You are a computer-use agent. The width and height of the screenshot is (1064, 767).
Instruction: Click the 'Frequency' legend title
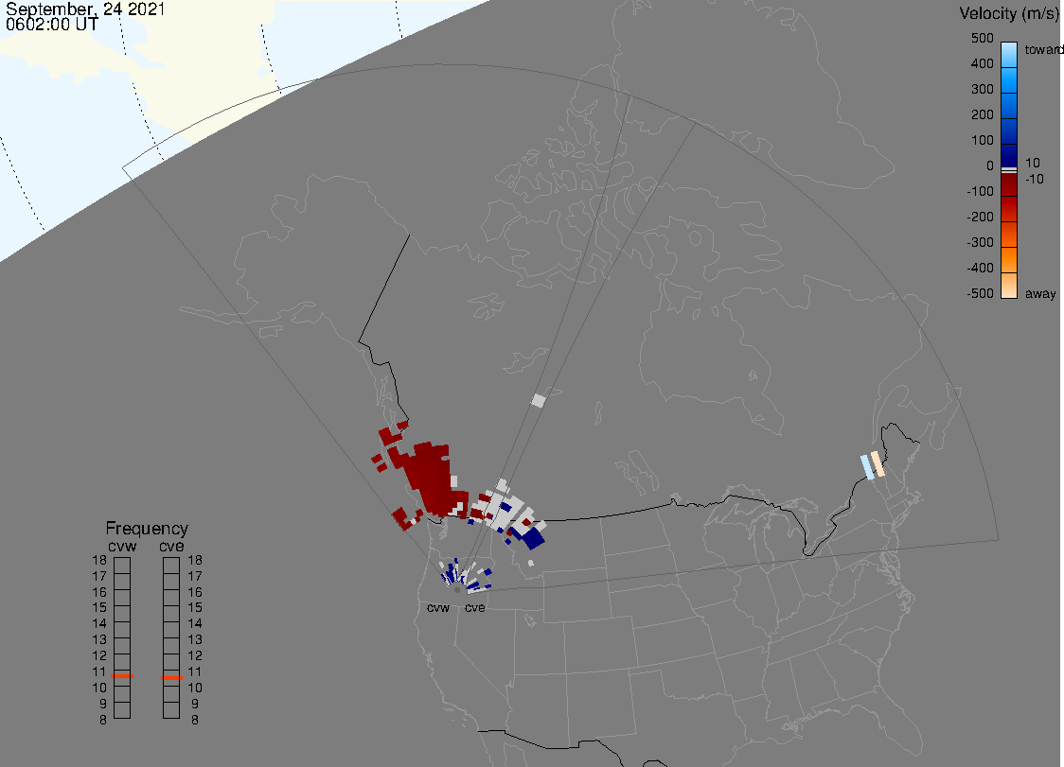[x=147, y=529]
